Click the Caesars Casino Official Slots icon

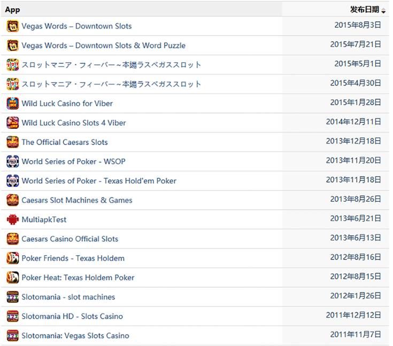[12, 239]
